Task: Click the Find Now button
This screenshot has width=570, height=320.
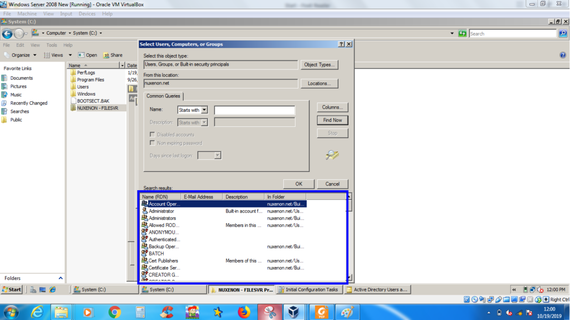Action: [x=332, y=120]
